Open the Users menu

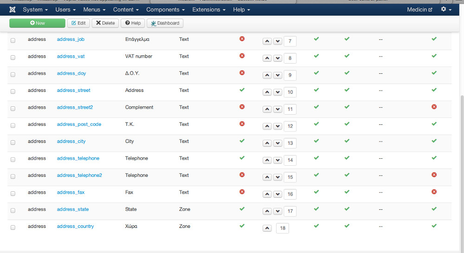65,9
